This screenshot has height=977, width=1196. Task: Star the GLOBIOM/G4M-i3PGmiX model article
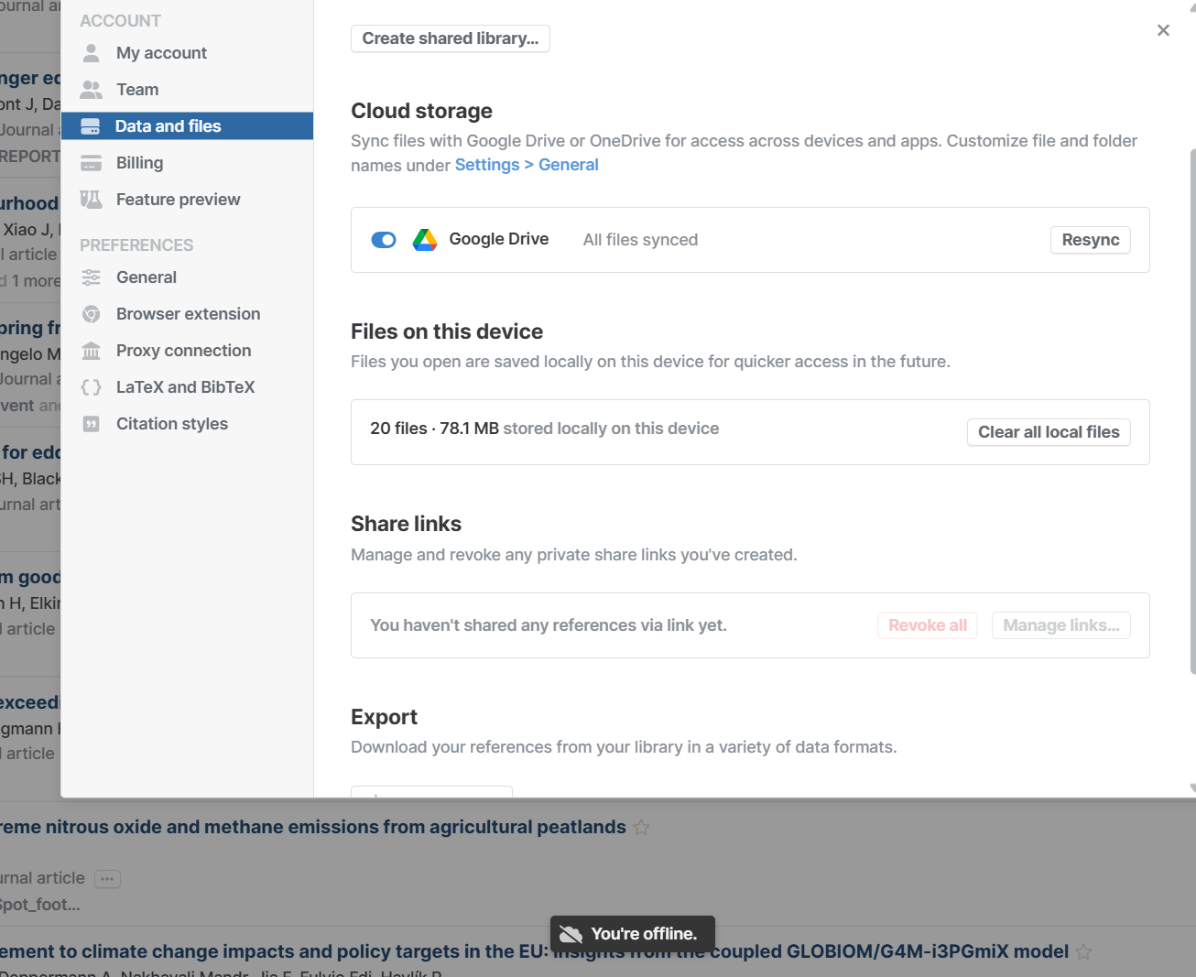(1083, 952)
